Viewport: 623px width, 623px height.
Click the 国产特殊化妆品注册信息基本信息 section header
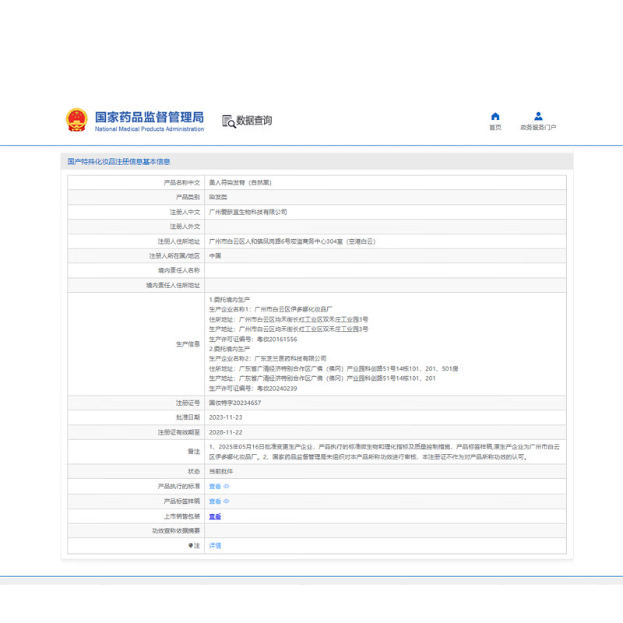click(119, 162)
